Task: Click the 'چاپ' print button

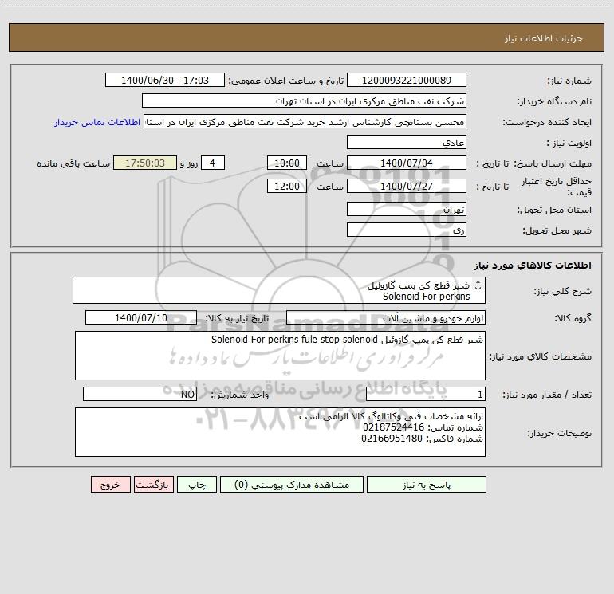Action: [x=197, y=484]
